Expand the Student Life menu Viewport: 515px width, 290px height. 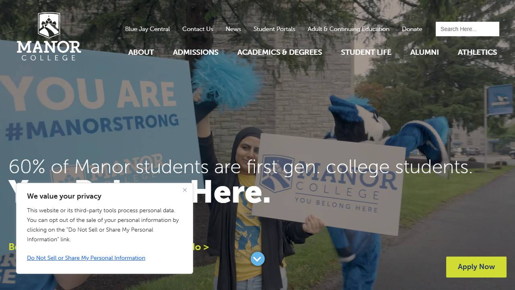(x=366, y=52)
